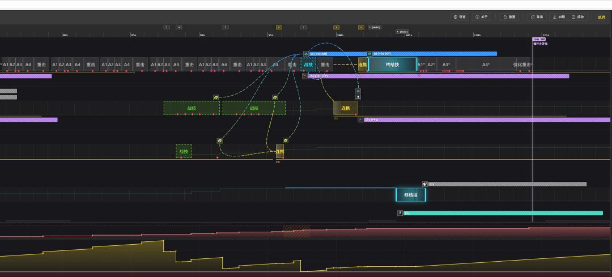
Task: Click the snowflake icon before the gray status bar
Action: pyautogui.click(x=424, y=184)
